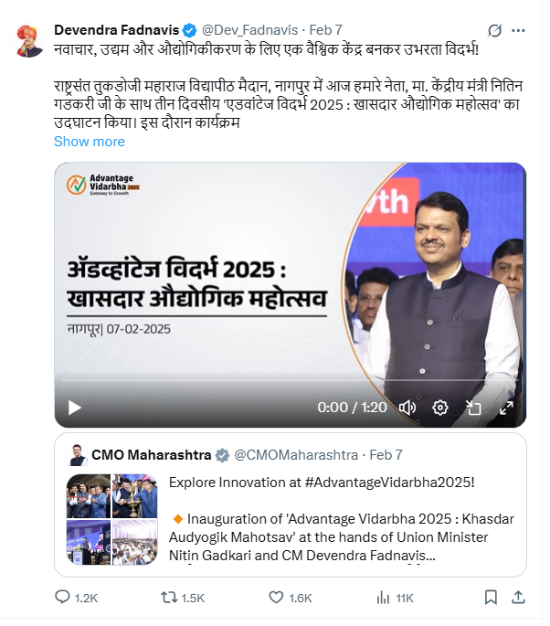Open the #AdvantageVidarbha2025 hashtag

[389, 483]
